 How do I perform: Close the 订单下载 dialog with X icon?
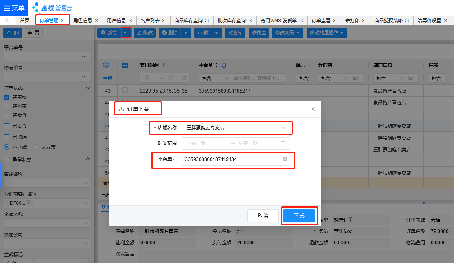313,109
